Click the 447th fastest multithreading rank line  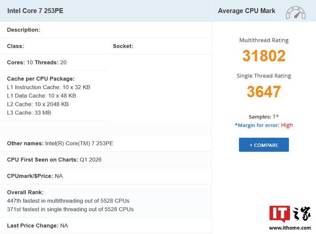click(68, 201)
